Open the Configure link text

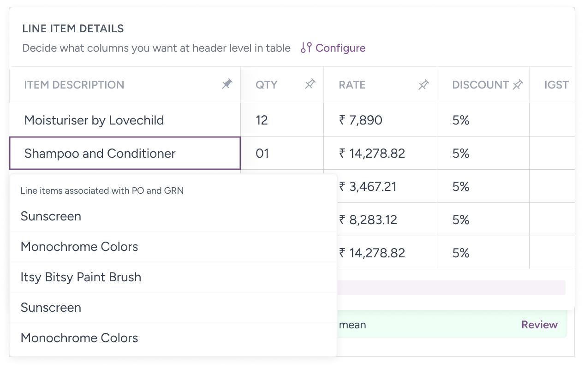point(340,48)
